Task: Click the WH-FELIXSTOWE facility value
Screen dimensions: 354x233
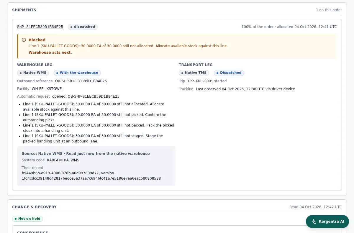Action: pyautogui.click(x=47, y=89)
